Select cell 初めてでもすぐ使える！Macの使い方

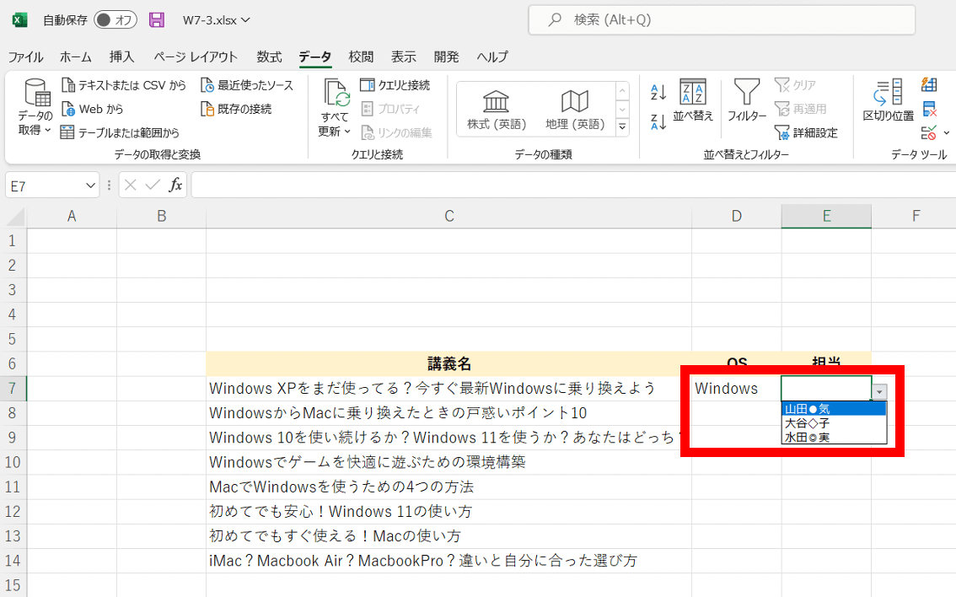pyautogui.click(x=448, y=536)
